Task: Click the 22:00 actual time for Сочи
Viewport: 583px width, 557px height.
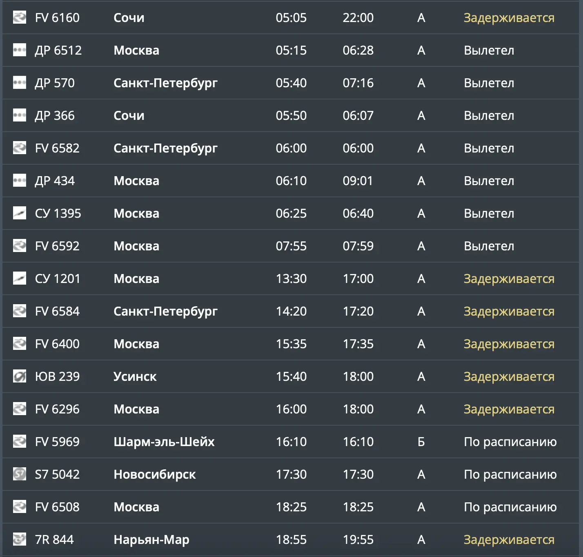Action: point(358,18)
